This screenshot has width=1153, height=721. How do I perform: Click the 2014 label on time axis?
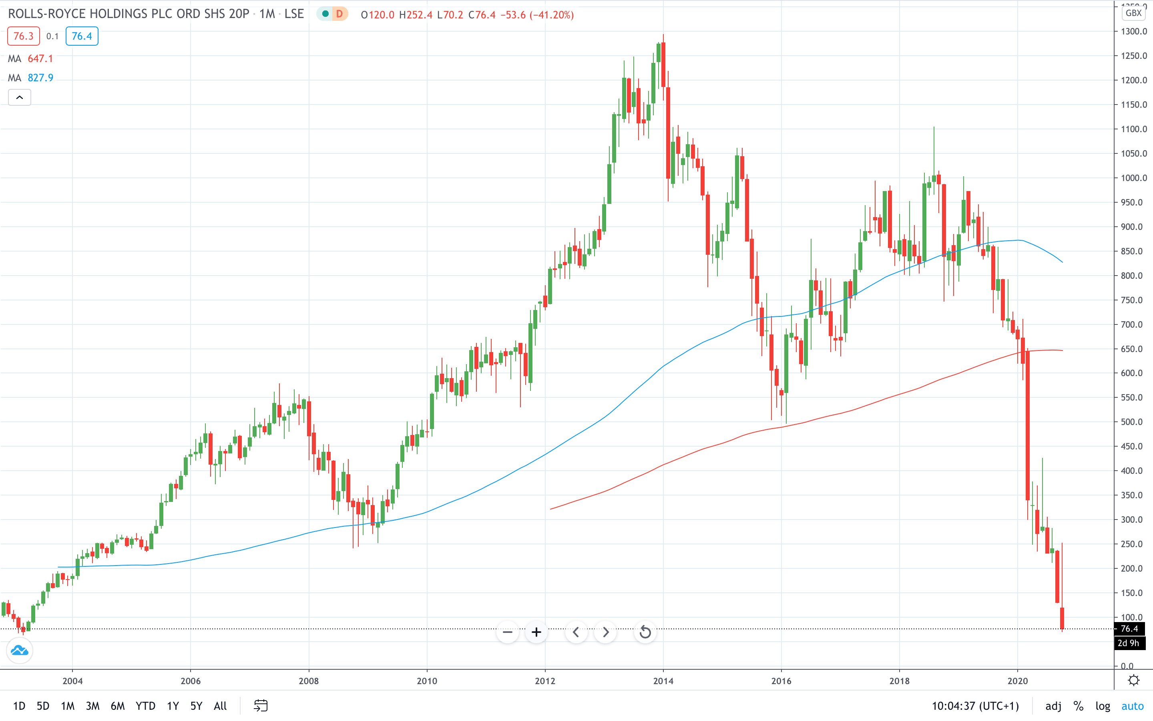click(x=663, y=681)
